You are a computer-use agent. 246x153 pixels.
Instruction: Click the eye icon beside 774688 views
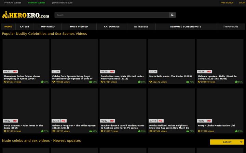click(x=54, y=82)
